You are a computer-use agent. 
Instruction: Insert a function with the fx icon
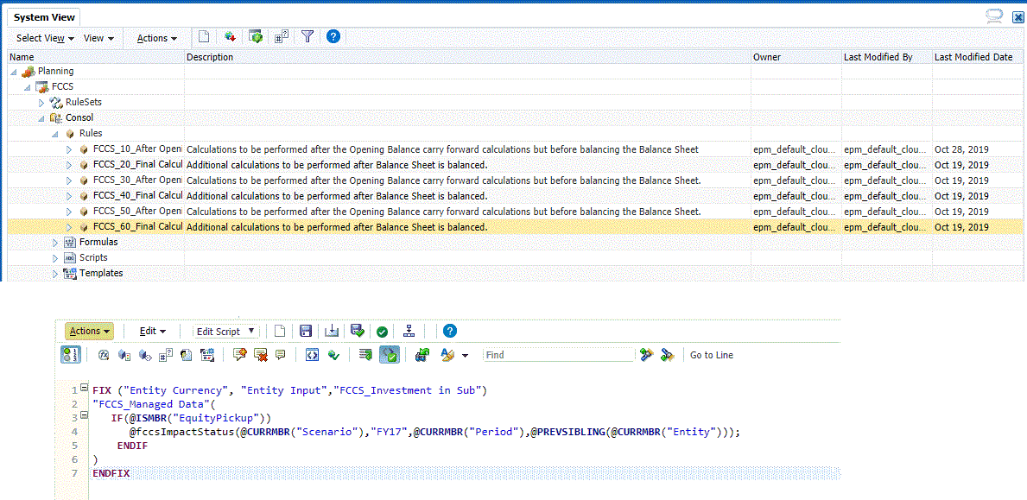(103, 355)
